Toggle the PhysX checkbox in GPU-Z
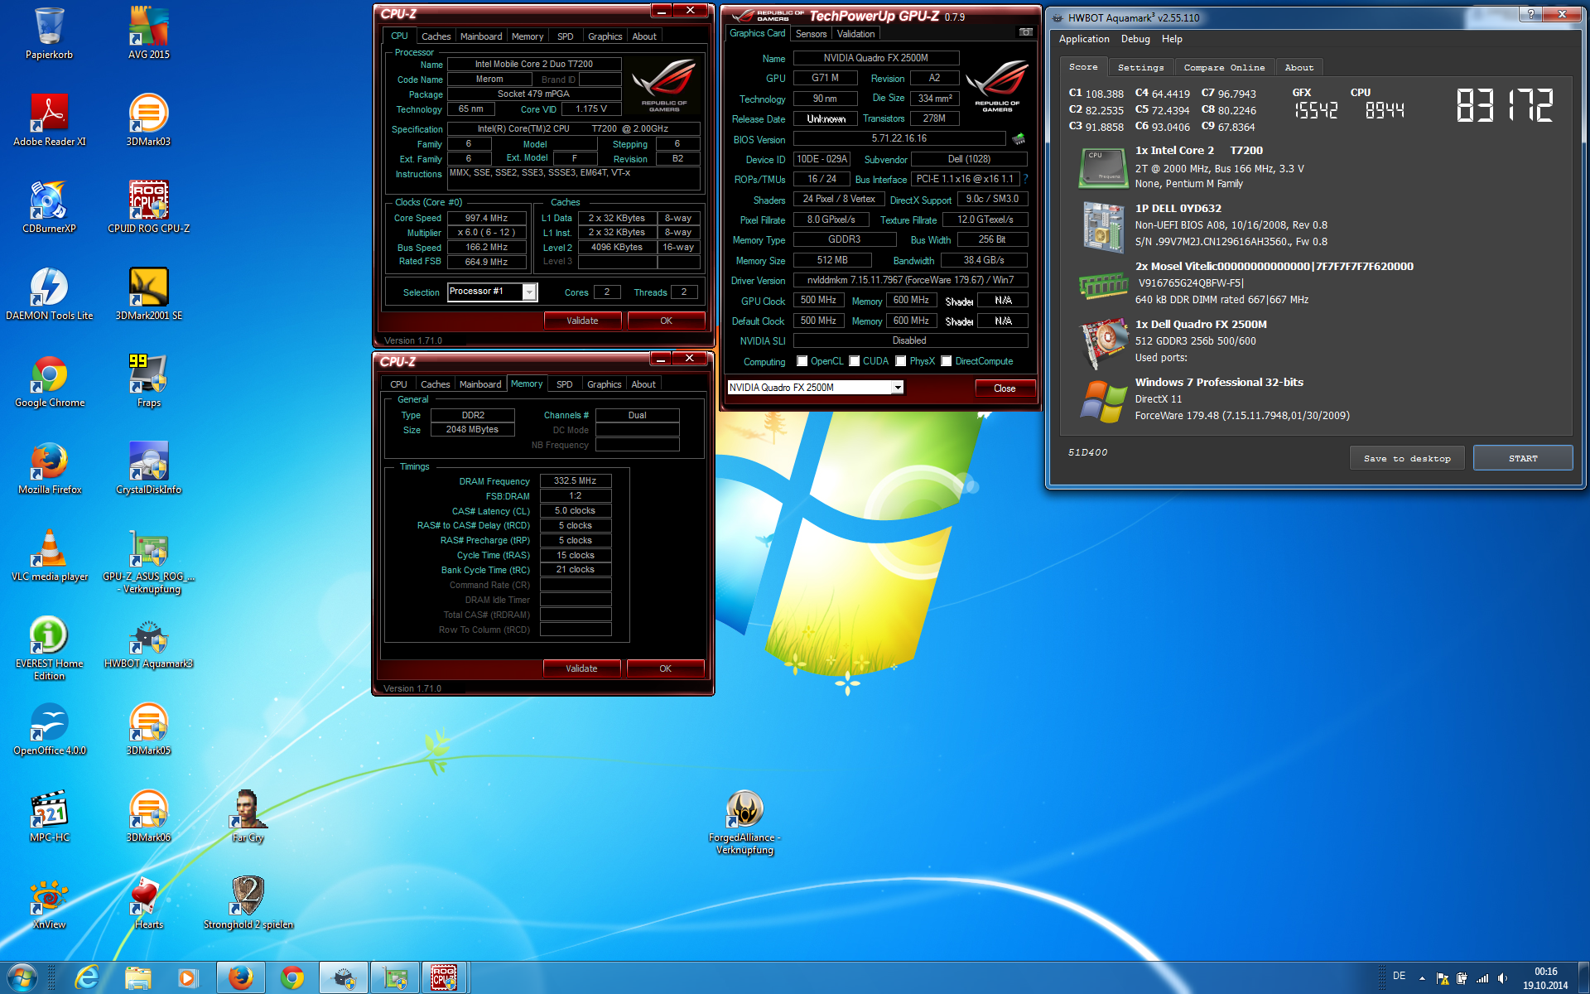 click(x=901, y=361)
